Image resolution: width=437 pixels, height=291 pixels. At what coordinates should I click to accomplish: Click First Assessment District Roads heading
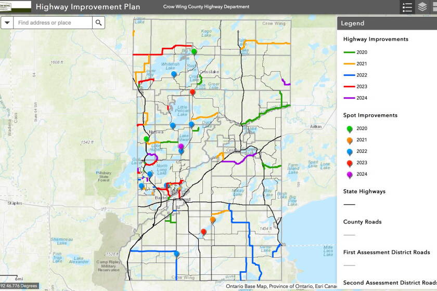click(387, 253)
